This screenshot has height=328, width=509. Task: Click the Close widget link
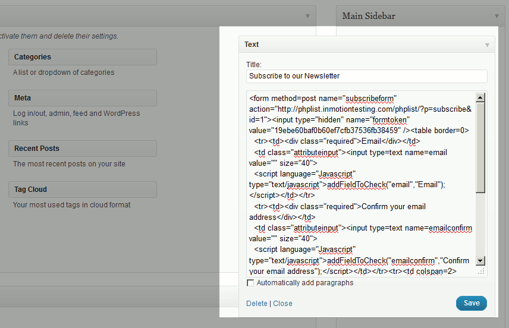[282, 304]
